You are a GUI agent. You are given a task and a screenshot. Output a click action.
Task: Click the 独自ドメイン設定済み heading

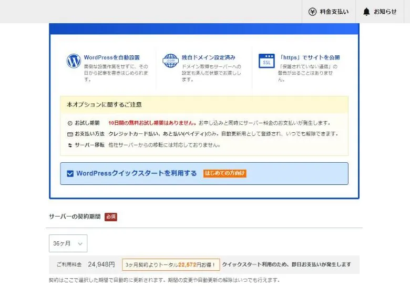208,57
